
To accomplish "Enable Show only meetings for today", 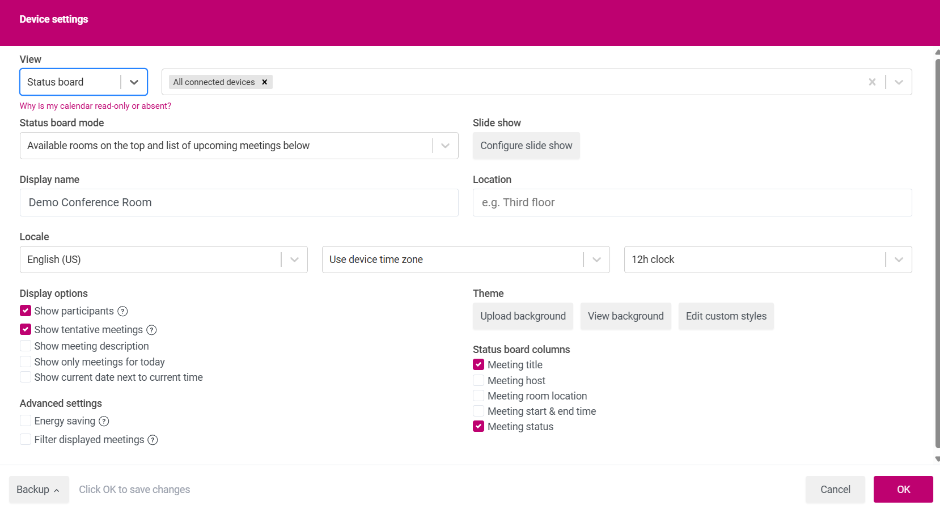I will pos(26,362).
